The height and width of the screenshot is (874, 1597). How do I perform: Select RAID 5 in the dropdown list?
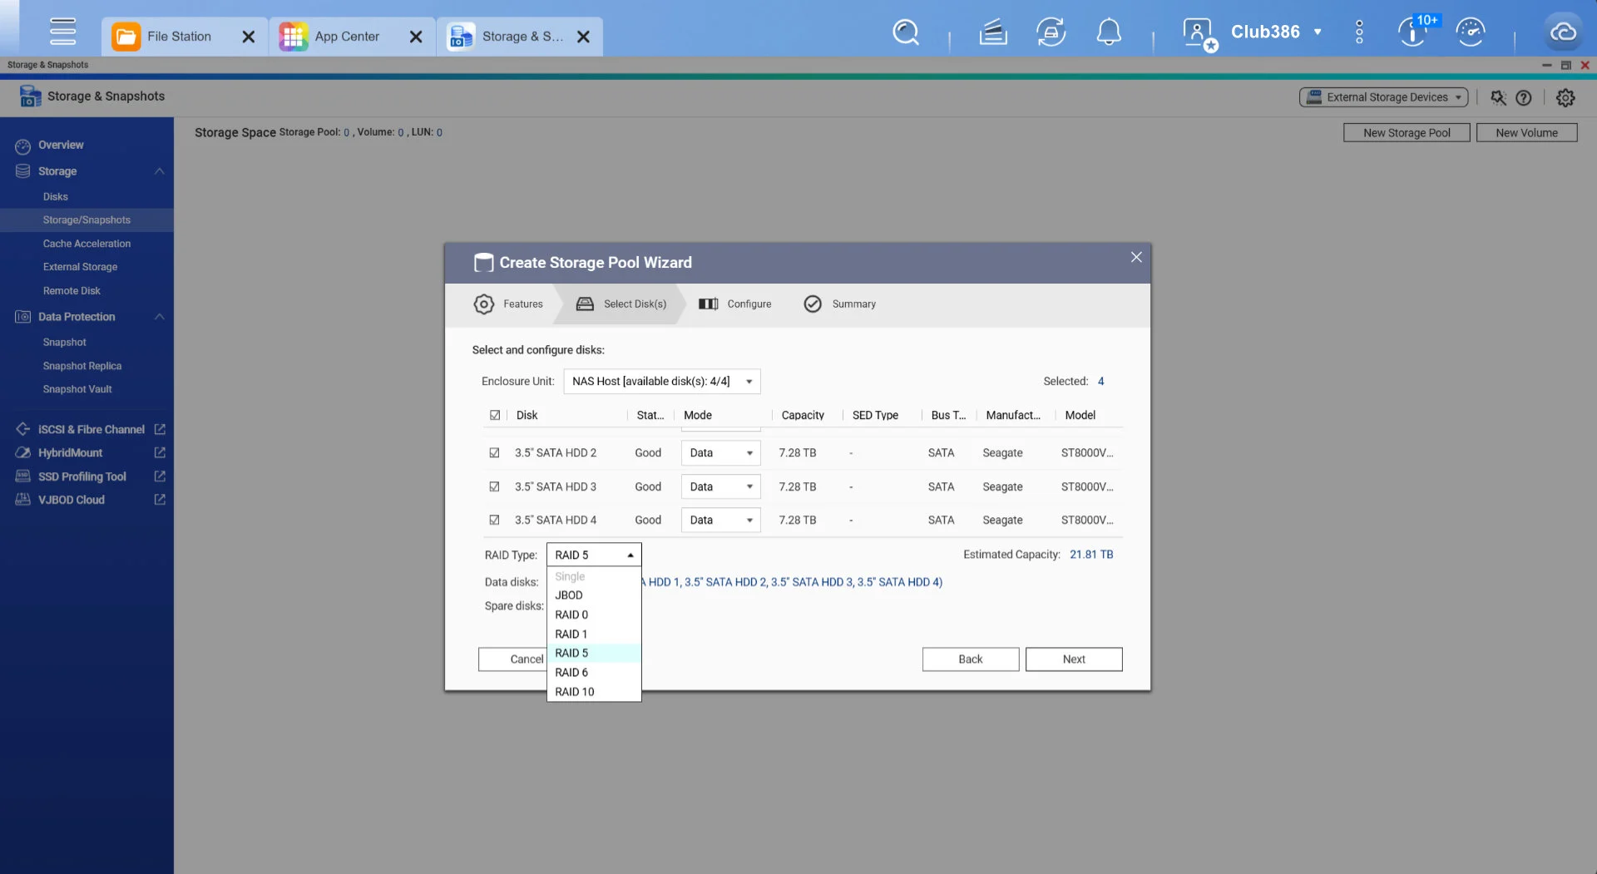594,653
